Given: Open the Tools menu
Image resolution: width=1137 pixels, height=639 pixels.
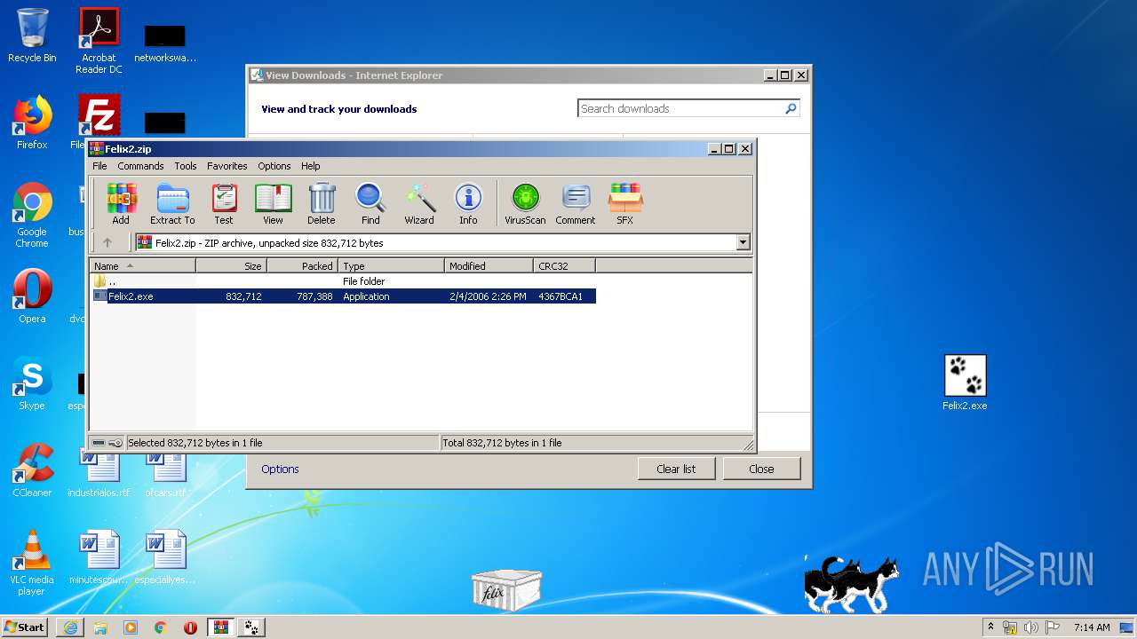Looking at the screenshot, I should 186,166.
